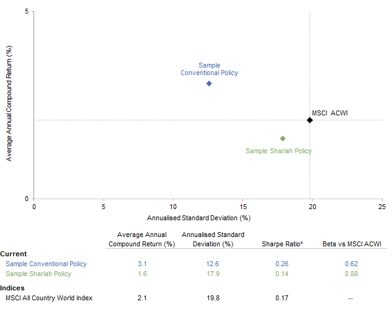Select the MSCI All Country World Index row
The height and width of the screenshot is (309, 392).
49,298
